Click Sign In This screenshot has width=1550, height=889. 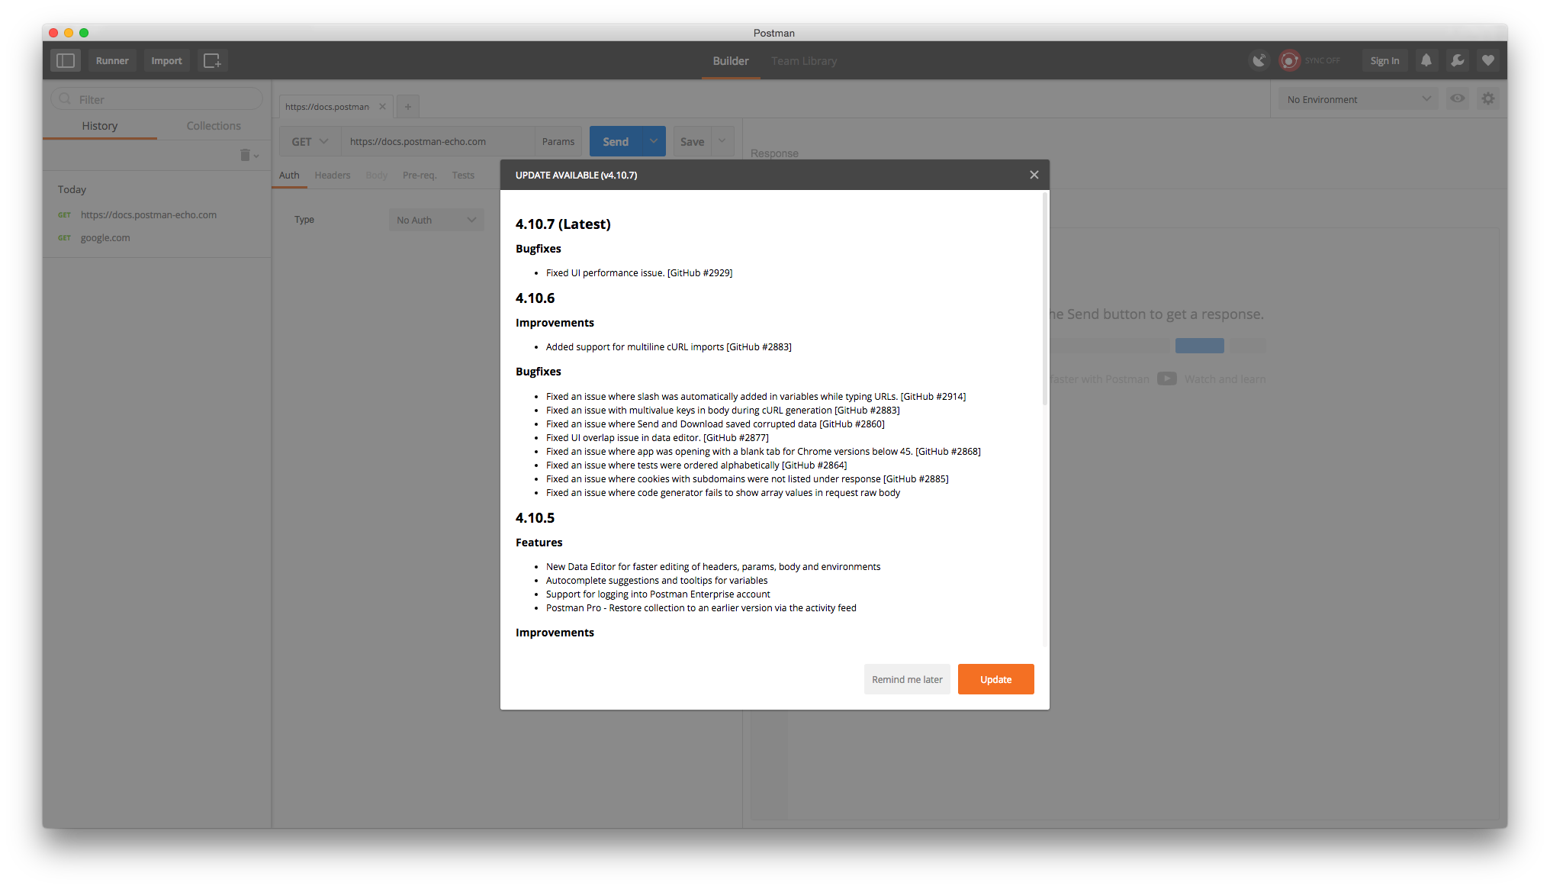pos(1384,60)
